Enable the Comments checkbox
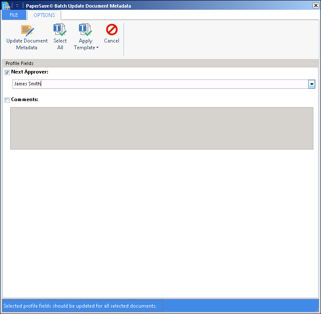321x314 pixels. click(x=7, y=100)
